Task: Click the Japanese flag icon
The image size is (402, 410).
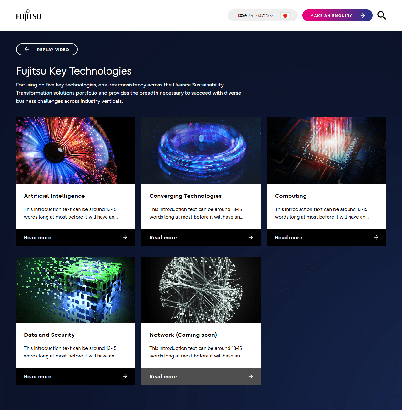Action: coord(285,15)
